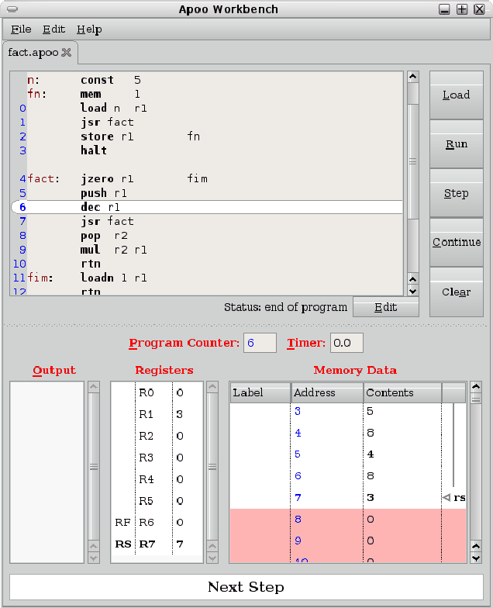This screenshot has height=608, width=493.
Task: Click the rs stack pointer marker
Action: pos(454,498)
